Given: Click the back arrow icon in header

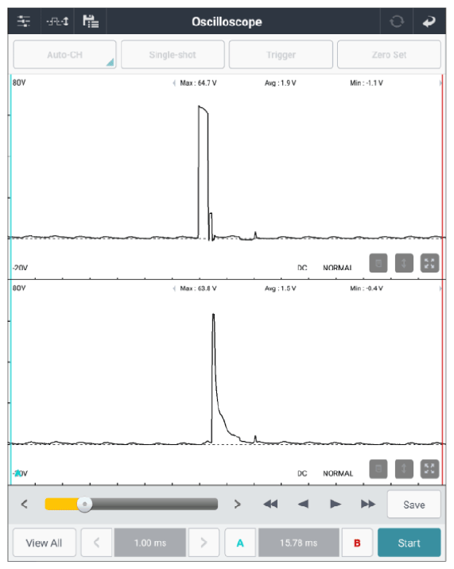Looking at the screenshot, I should point(429,21).
